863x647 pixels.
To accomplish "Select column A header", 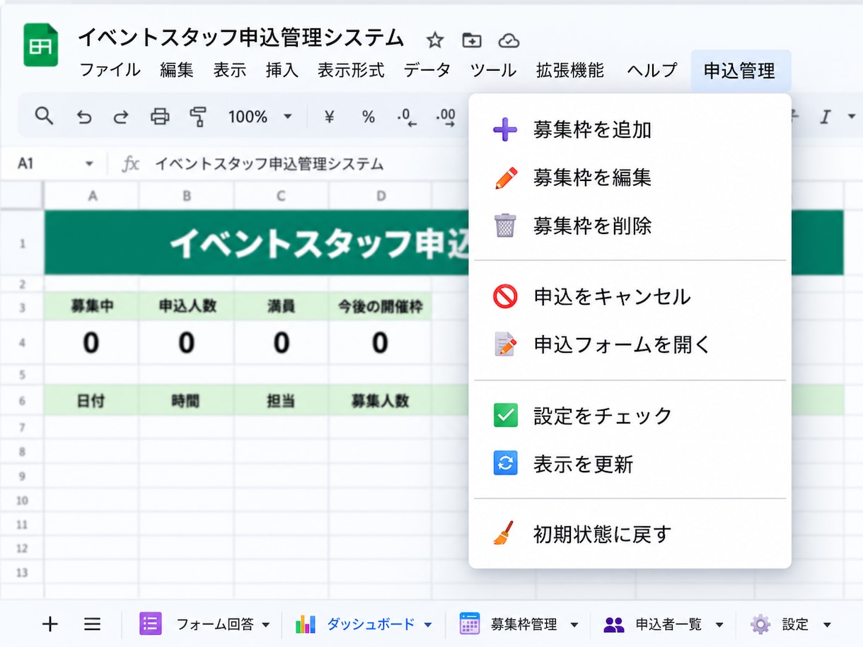I will pyautogui.click(x=92, y=196).
